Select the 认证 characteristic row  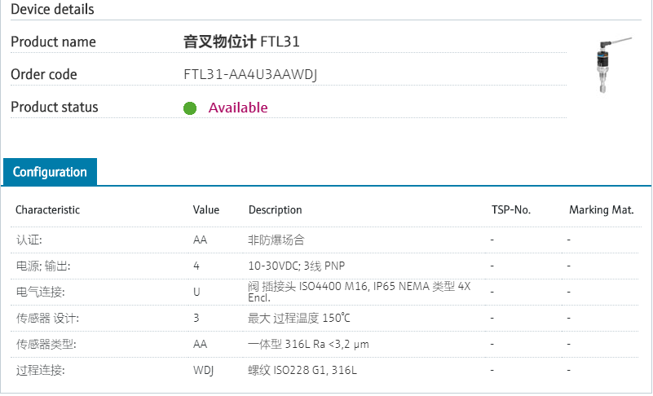tap(29, 240)
